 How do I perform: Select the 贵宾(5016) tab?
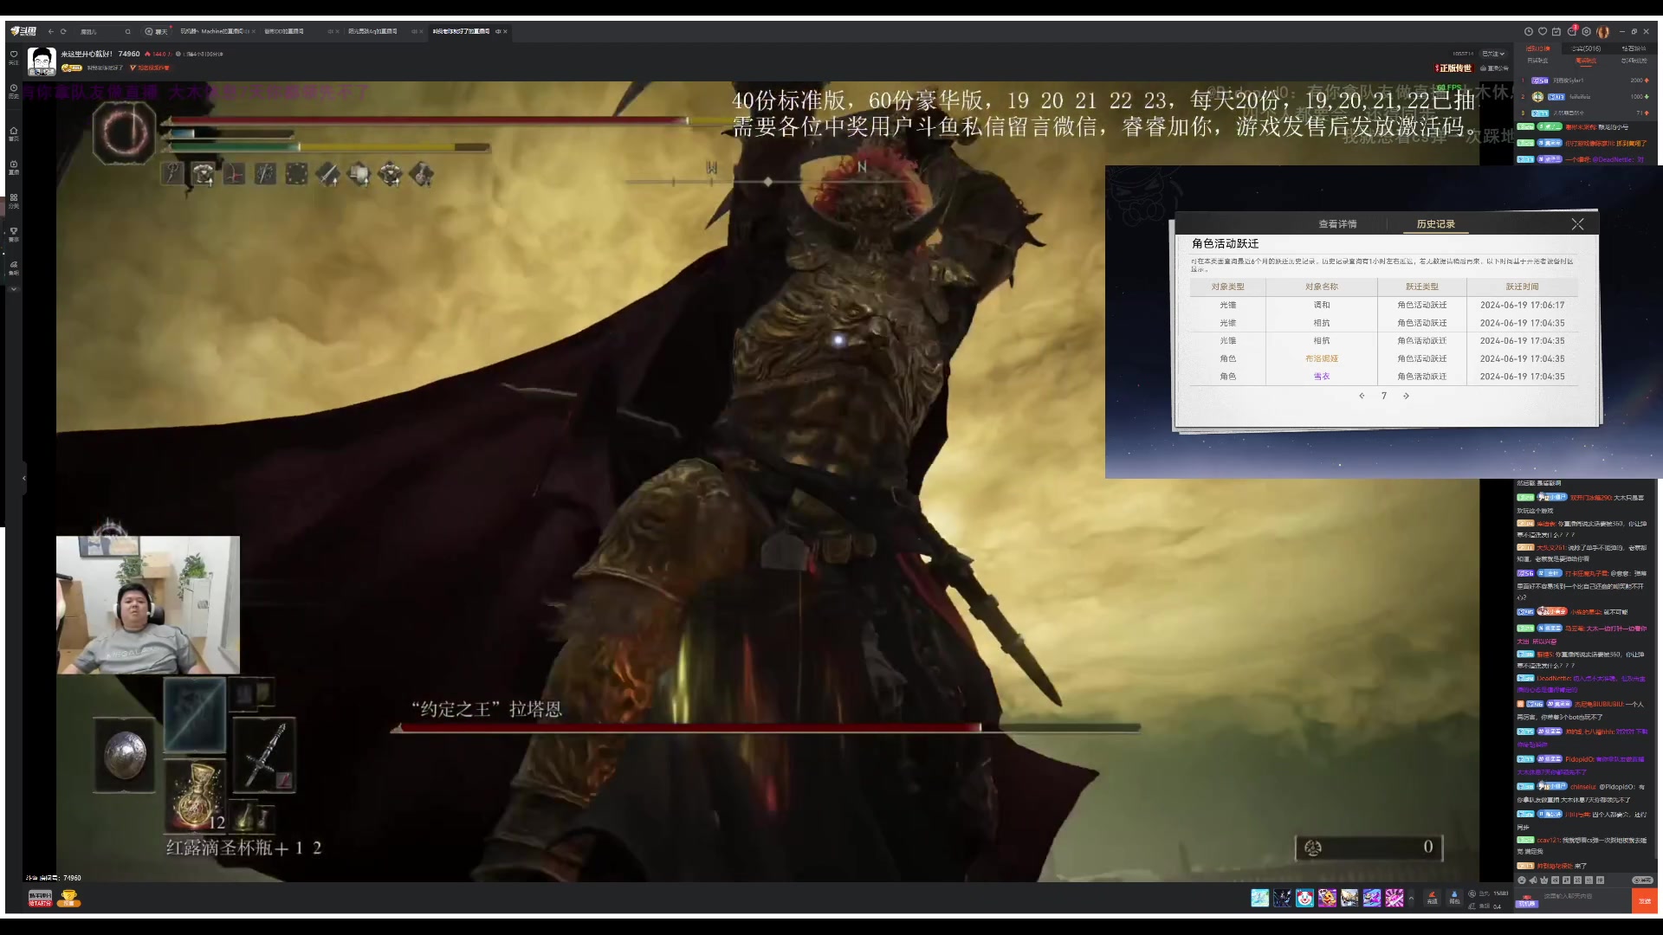pos(1587,48)
